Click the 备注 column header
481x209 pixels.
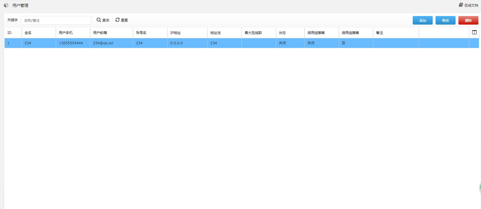(396, 33)
